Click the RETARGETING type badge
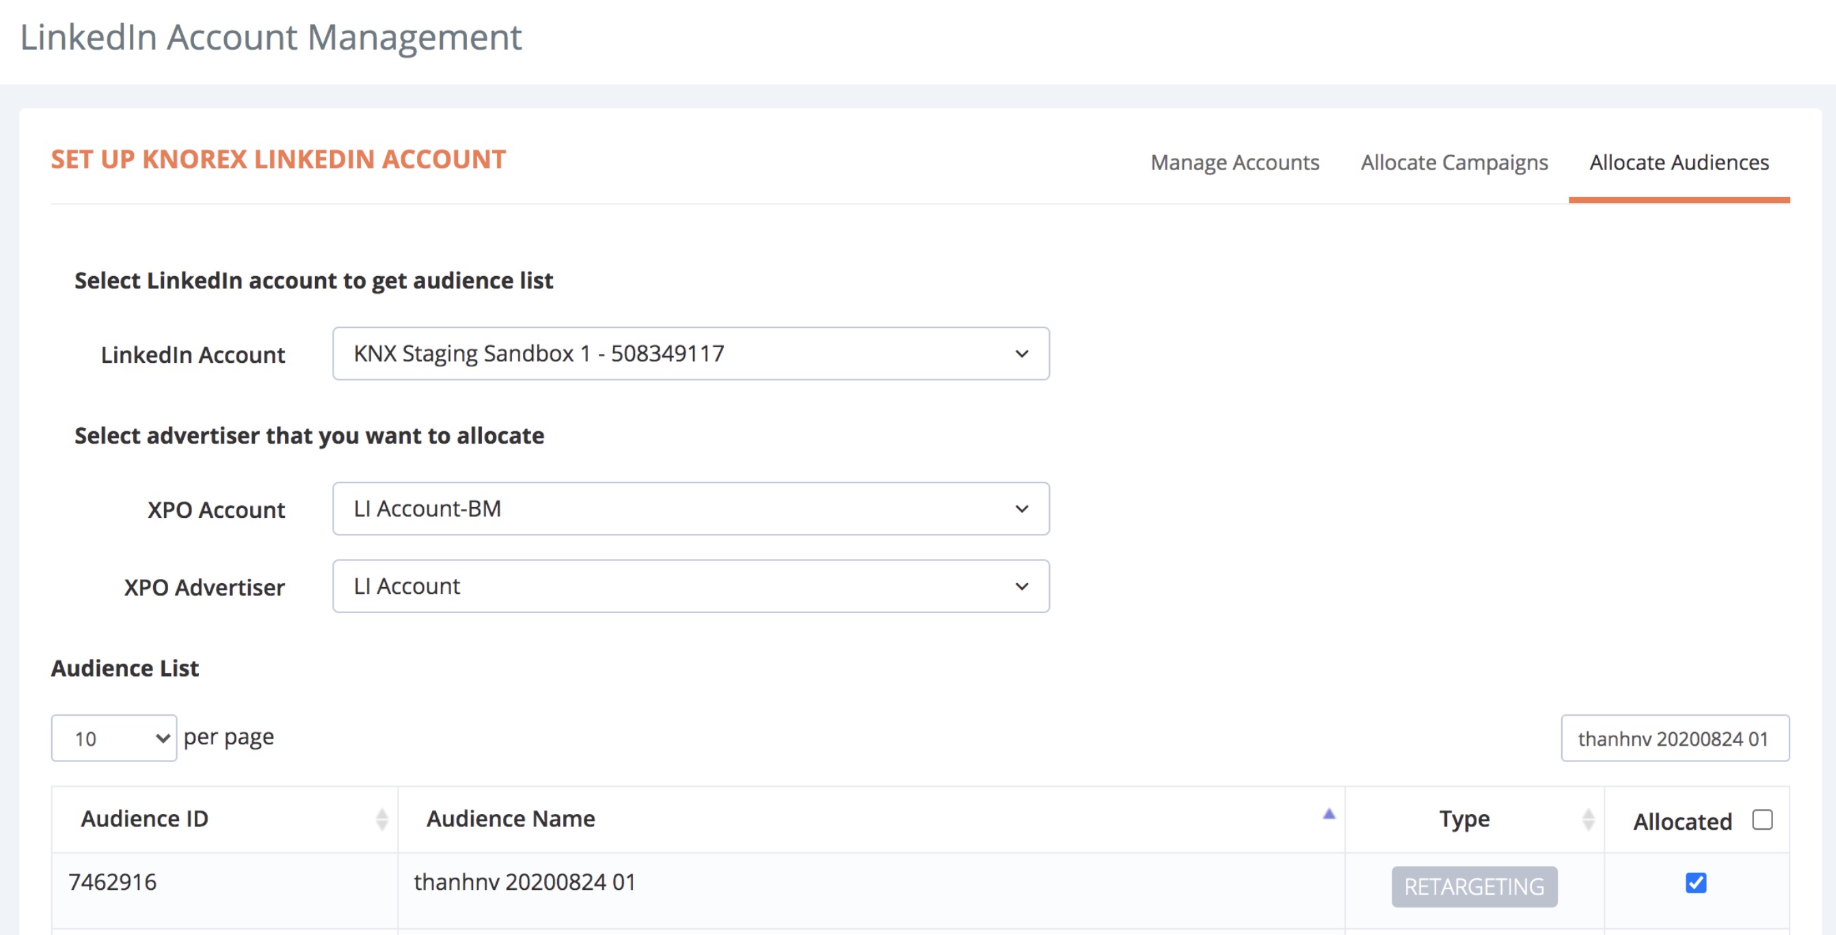This screenshot has width=1836, height=935. tap(1474, 886)
